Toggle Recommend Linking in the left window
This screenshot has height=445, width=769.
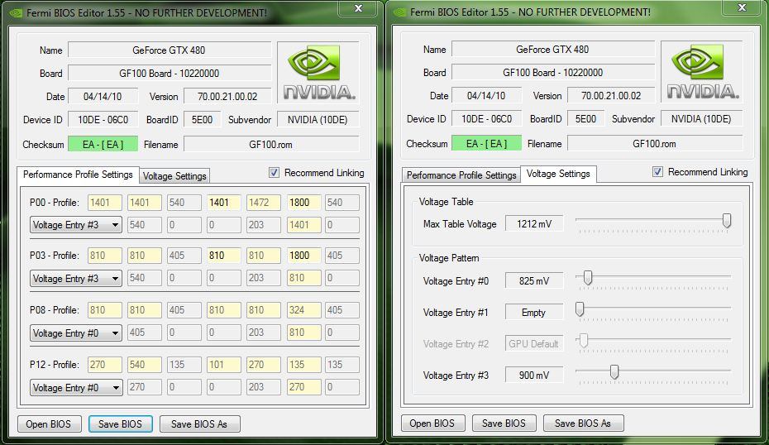pyautogui.click(x=274, y=173)
